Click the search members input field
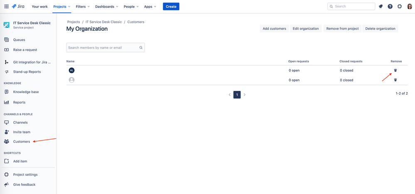This screenshot has width=415, height=194. tap(106, 48)
